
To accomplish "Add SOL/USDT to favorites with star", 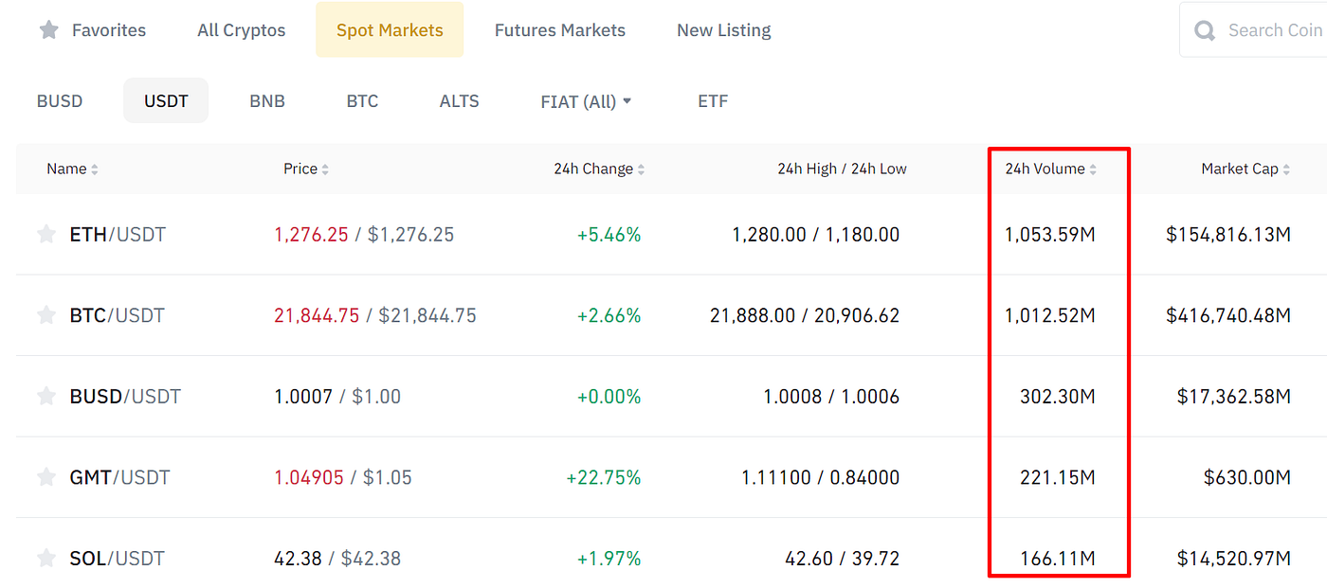I will click(45, 559).
